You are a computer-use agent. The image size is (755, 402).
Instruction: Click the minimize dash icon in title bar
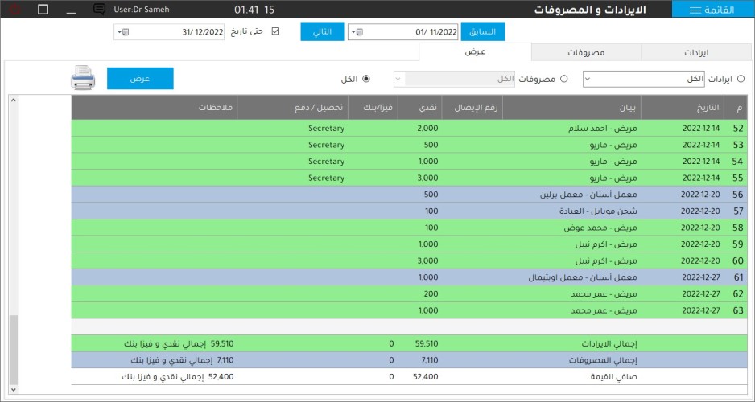click(x=71, y=10)
